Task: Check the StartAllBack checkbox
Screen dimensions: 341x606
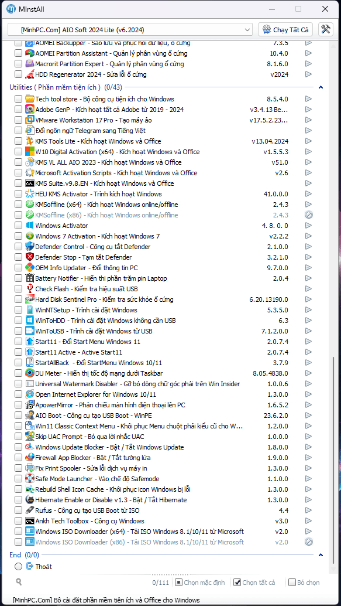Action: tap(18, 363)
